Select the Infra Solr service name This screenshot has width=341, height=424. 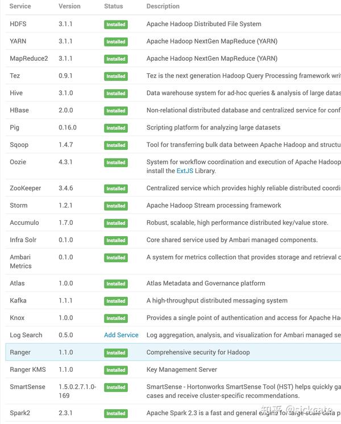(x=23, y=240)
